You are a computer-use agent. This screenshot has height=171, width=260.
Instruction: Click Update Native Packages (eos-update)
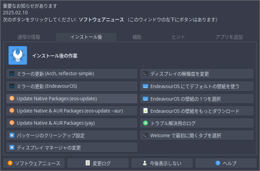point(72,99)
